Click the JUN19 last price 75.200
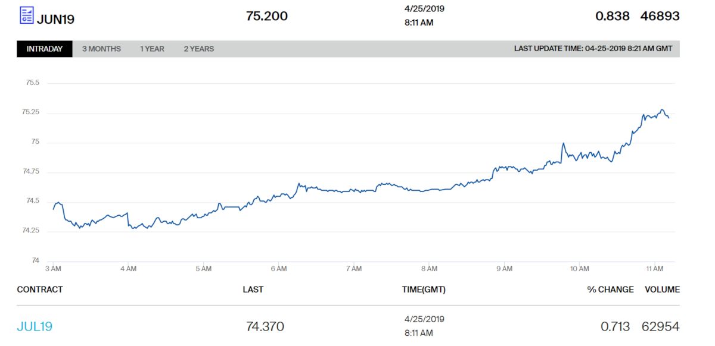Screen dimensions: 715x346 click(267, 16)
